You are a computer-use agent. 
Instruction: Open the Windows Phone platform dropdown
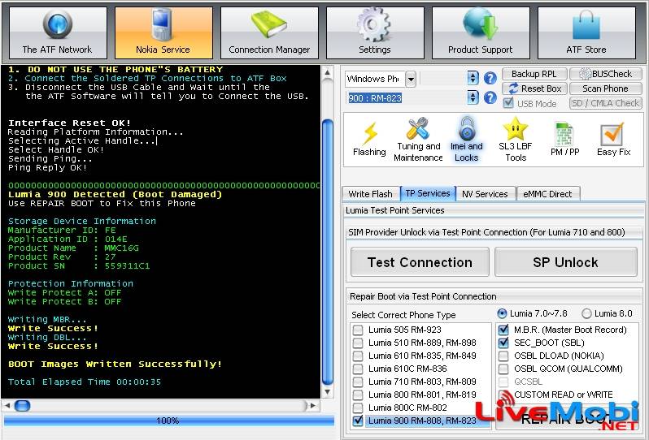click(x=411, y=79)
